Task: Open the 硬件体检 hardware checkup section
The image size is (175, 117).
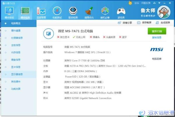Action: click(9, 13)
